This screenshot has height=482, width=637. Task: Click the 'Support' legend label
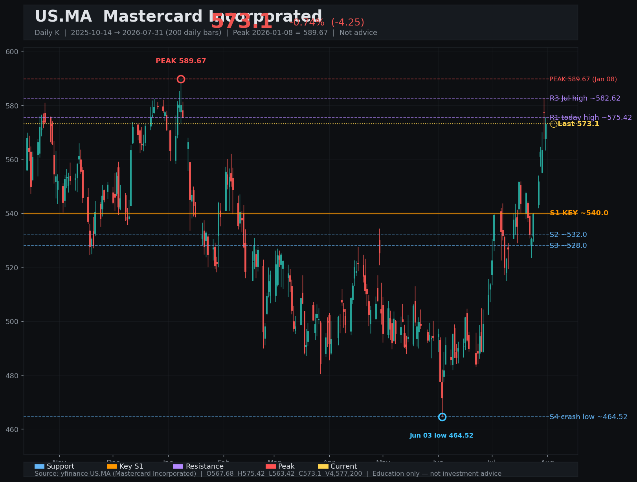coord(61,467)
